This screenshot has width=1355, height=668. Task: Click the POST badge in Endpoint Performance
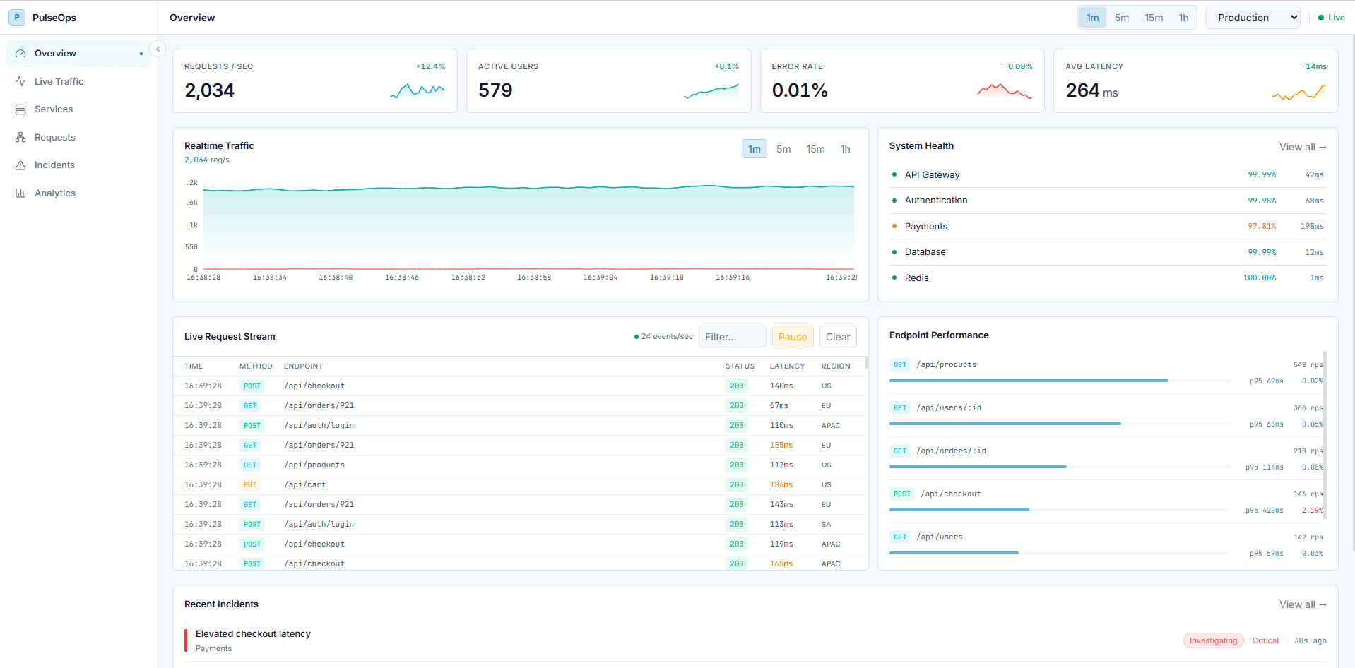point(902,494)
